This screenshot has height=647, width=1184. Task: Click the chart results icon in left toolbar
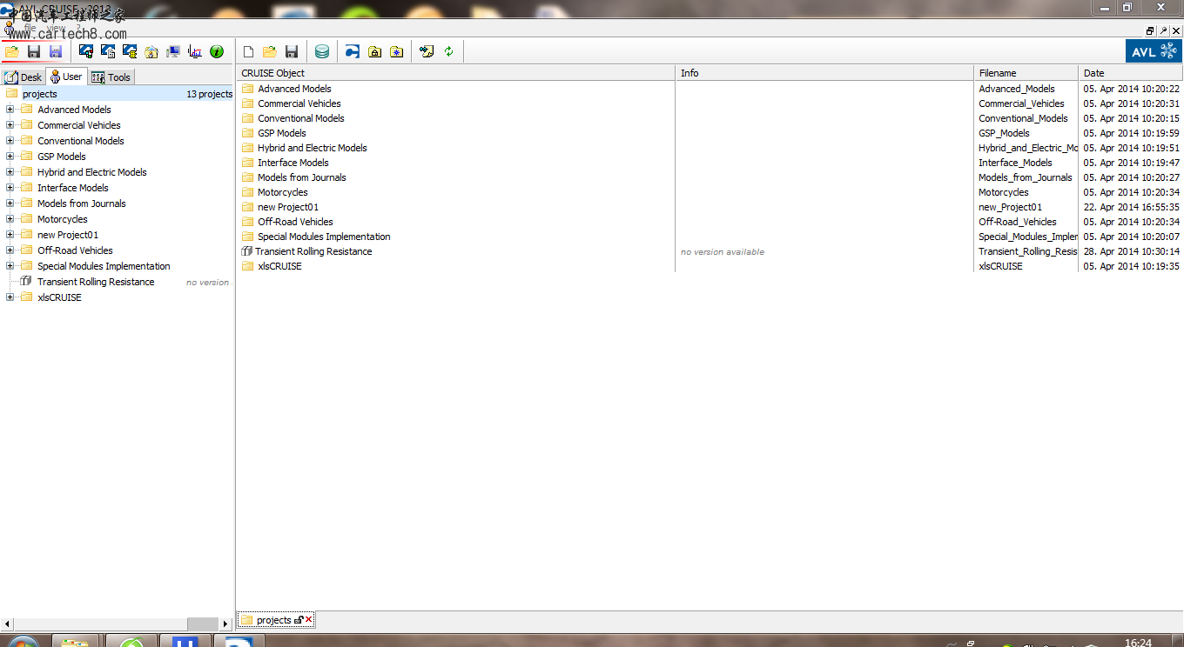pos(195,52)
